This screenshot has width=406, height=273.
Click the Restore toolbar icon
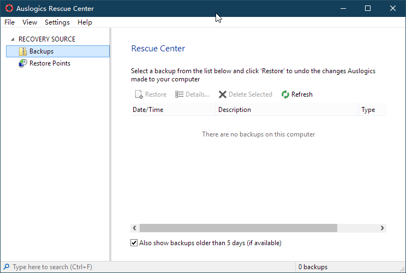pos(139,94)
